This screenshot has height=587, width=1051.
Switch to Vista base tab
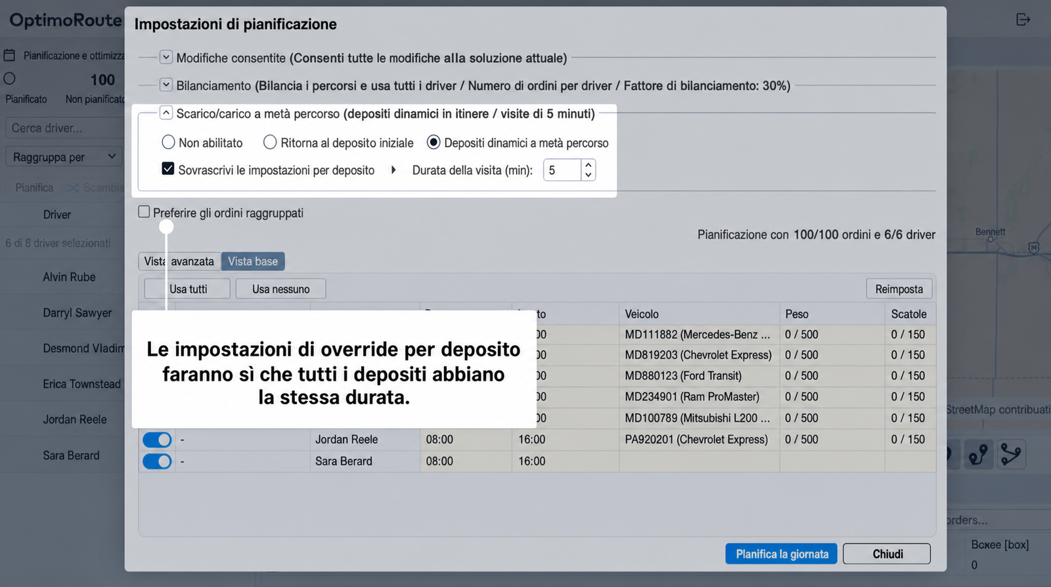(253, 261)
